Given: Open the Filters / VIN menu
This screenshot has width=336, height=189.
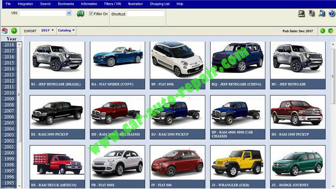Looking at the screenshot, I should pos(112,4).
